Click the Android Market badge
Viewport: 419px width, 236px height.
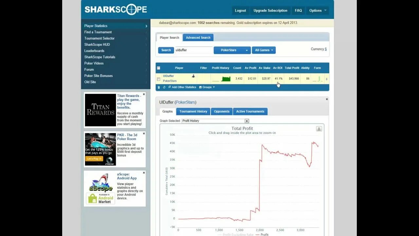pyautogui.click(x=100, y=199)
